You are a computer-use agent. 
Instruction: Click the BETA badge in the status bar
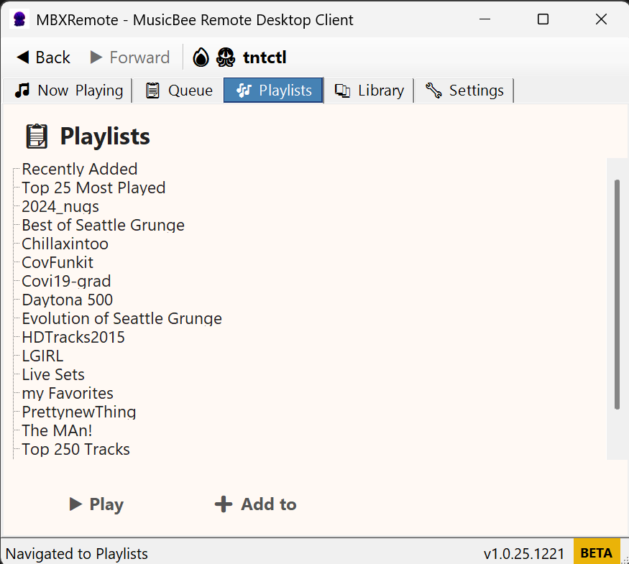[597, 553]
